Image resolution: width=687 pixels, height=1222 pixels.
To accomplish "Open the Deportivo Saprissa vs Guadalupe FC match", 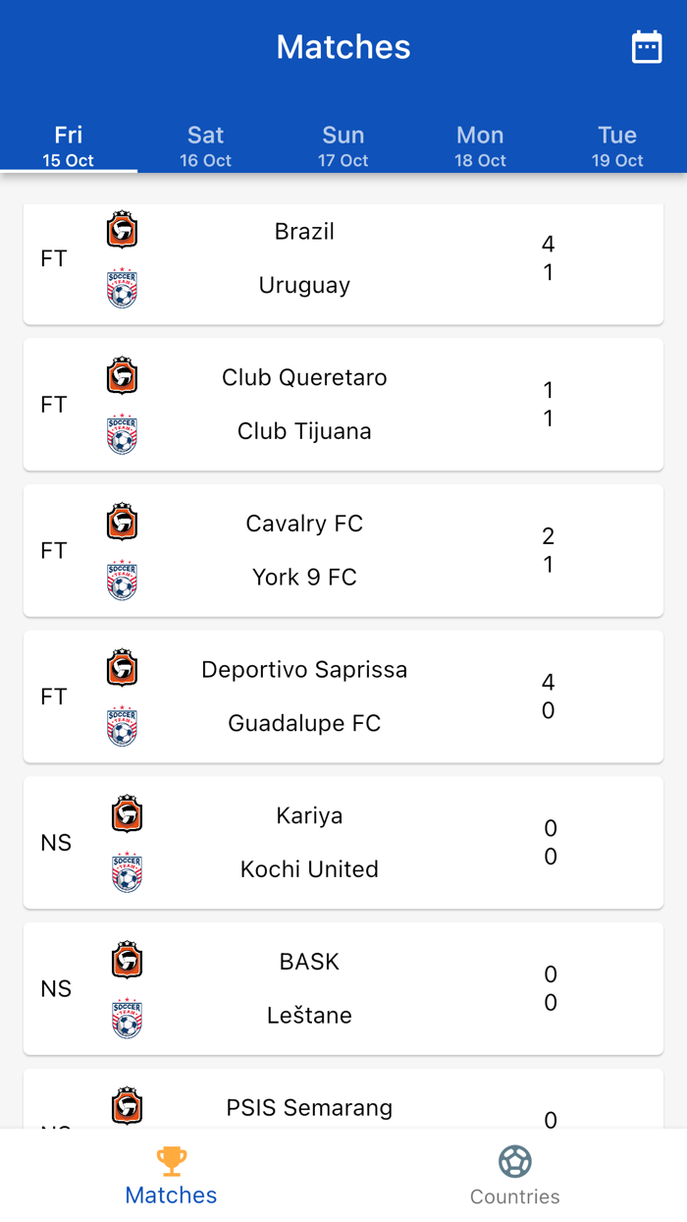I will [x=343, y=695].
